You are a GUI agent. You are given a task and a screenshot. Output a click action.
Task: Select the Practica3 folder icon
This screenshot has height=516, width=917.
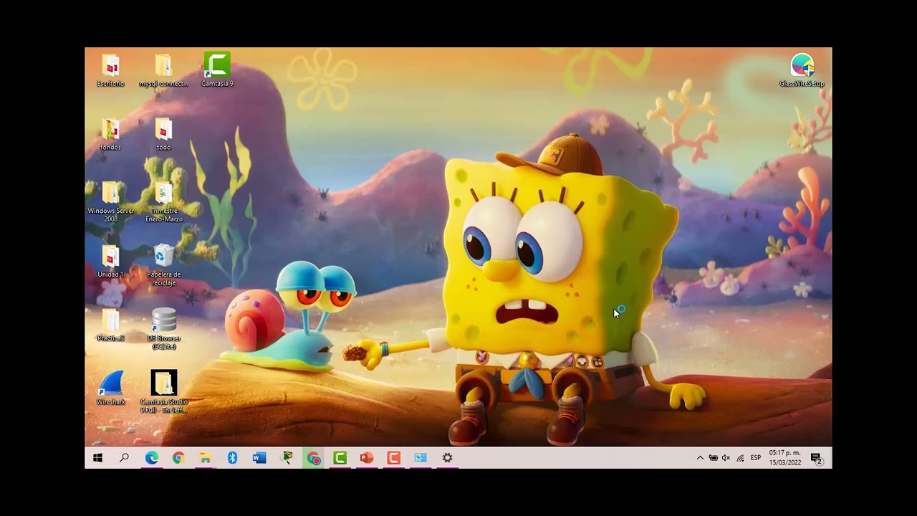[x=110, y=325]
